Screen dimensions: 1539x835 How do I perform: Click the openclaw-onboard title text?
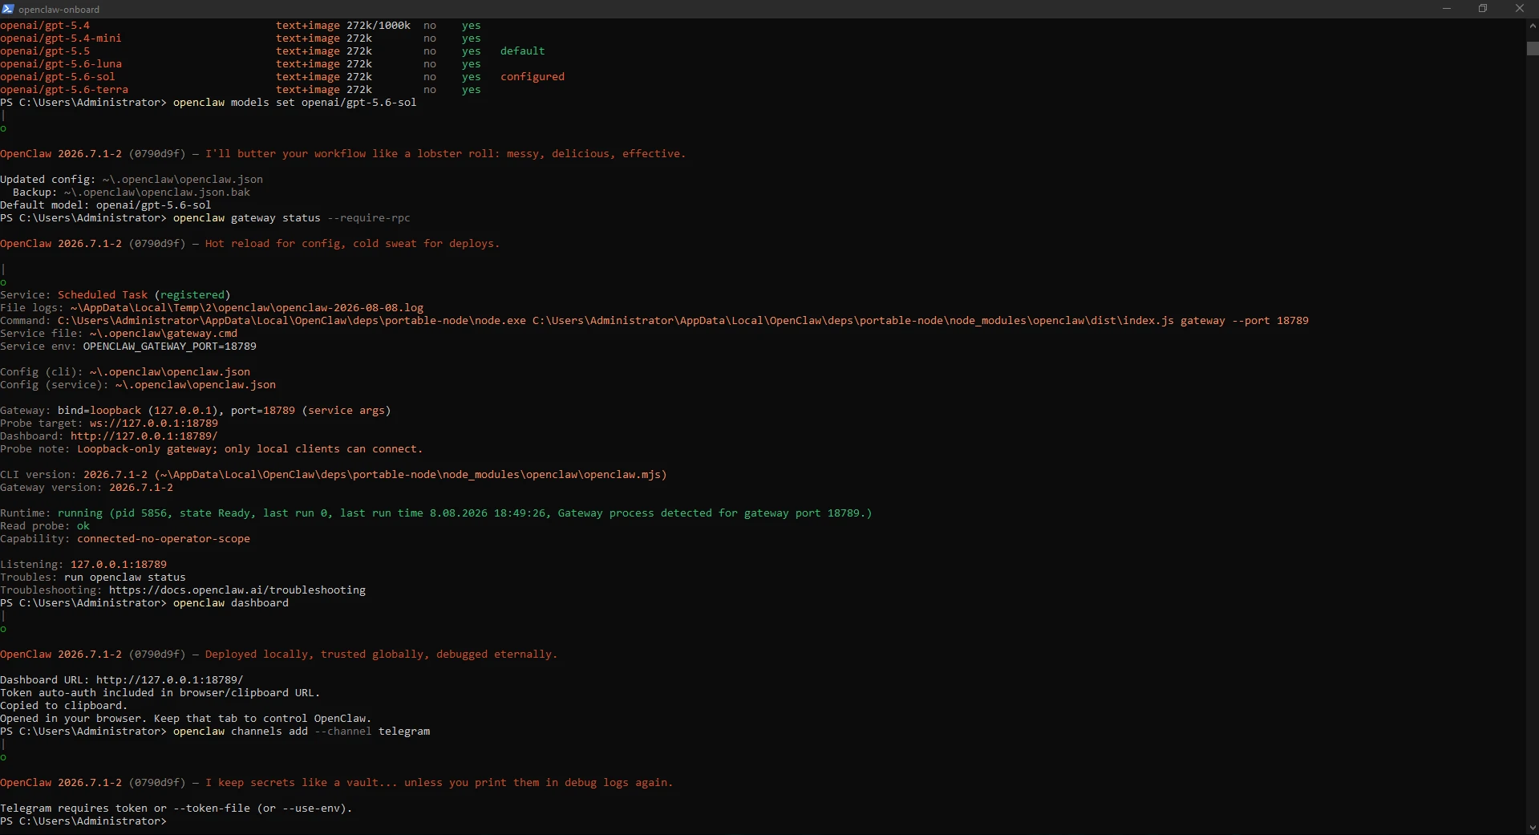(x=59, y=10)
